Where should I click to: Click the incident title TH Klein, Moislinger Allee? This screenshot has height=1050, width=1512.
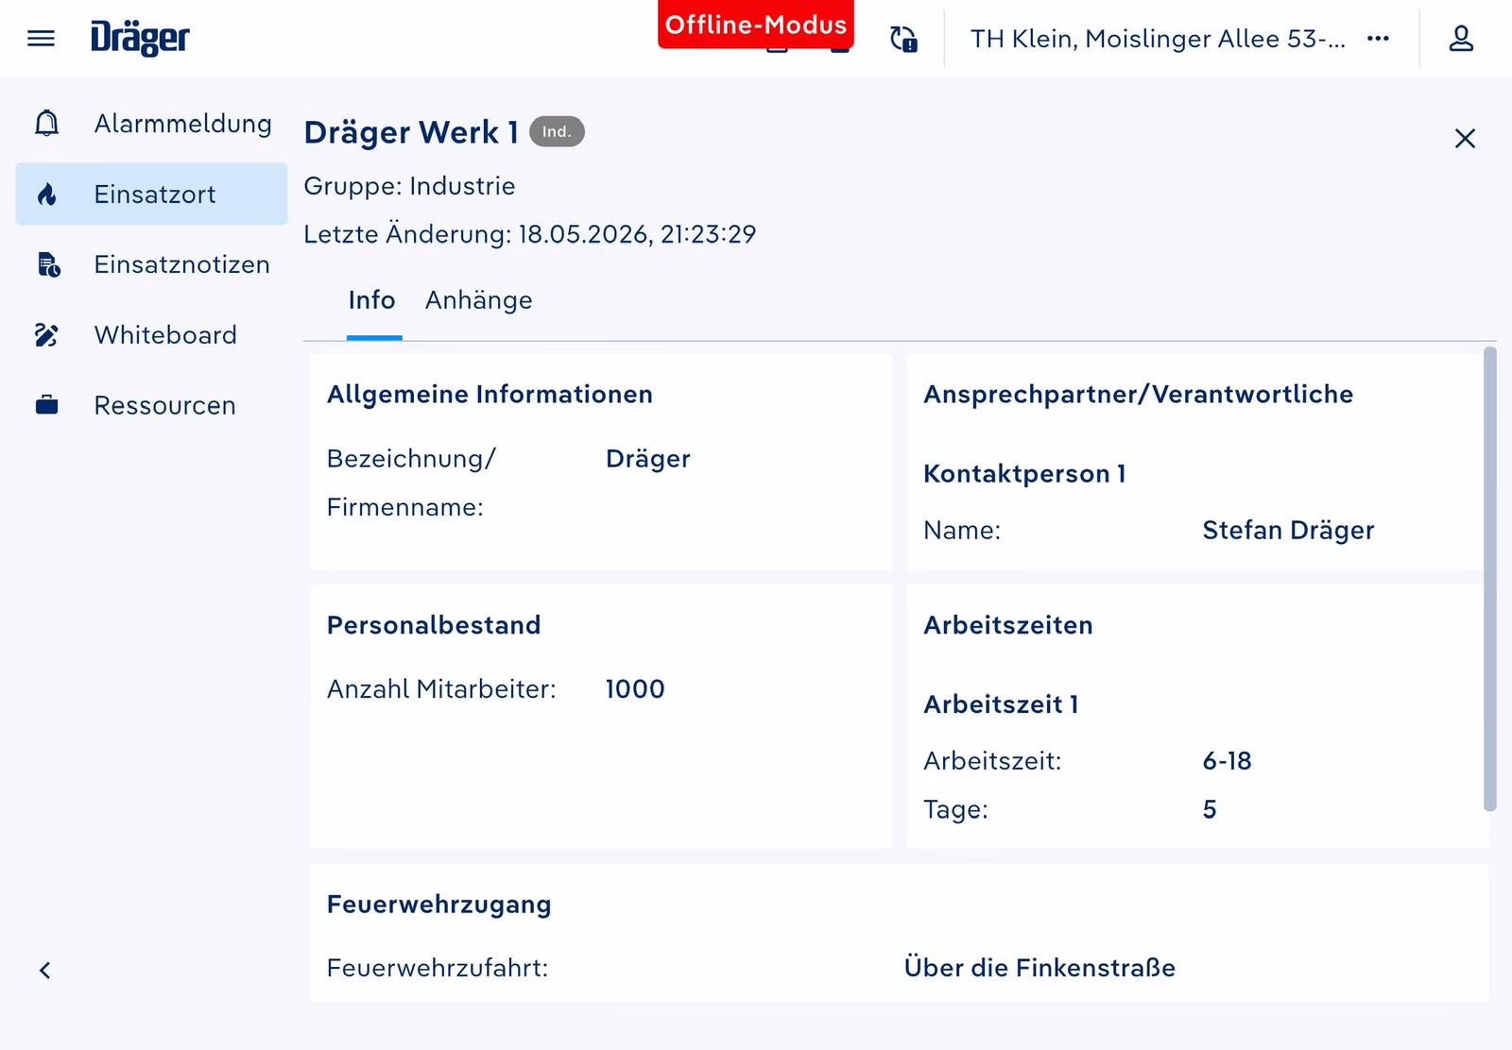point(1158,39)
